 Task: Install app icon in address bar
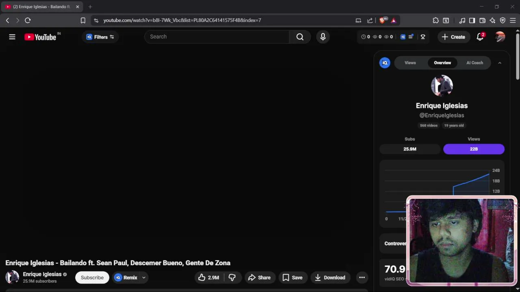(358, 20)
